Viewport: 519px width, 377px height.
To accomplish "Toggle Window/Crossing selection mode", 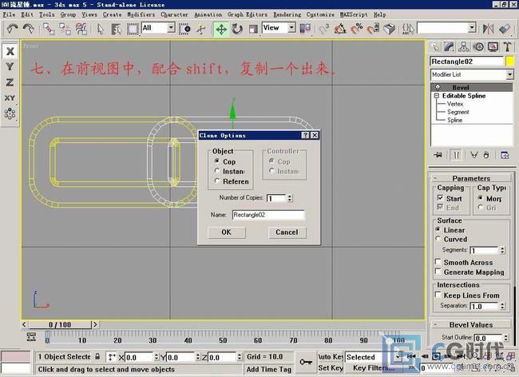I will (184, 29).
